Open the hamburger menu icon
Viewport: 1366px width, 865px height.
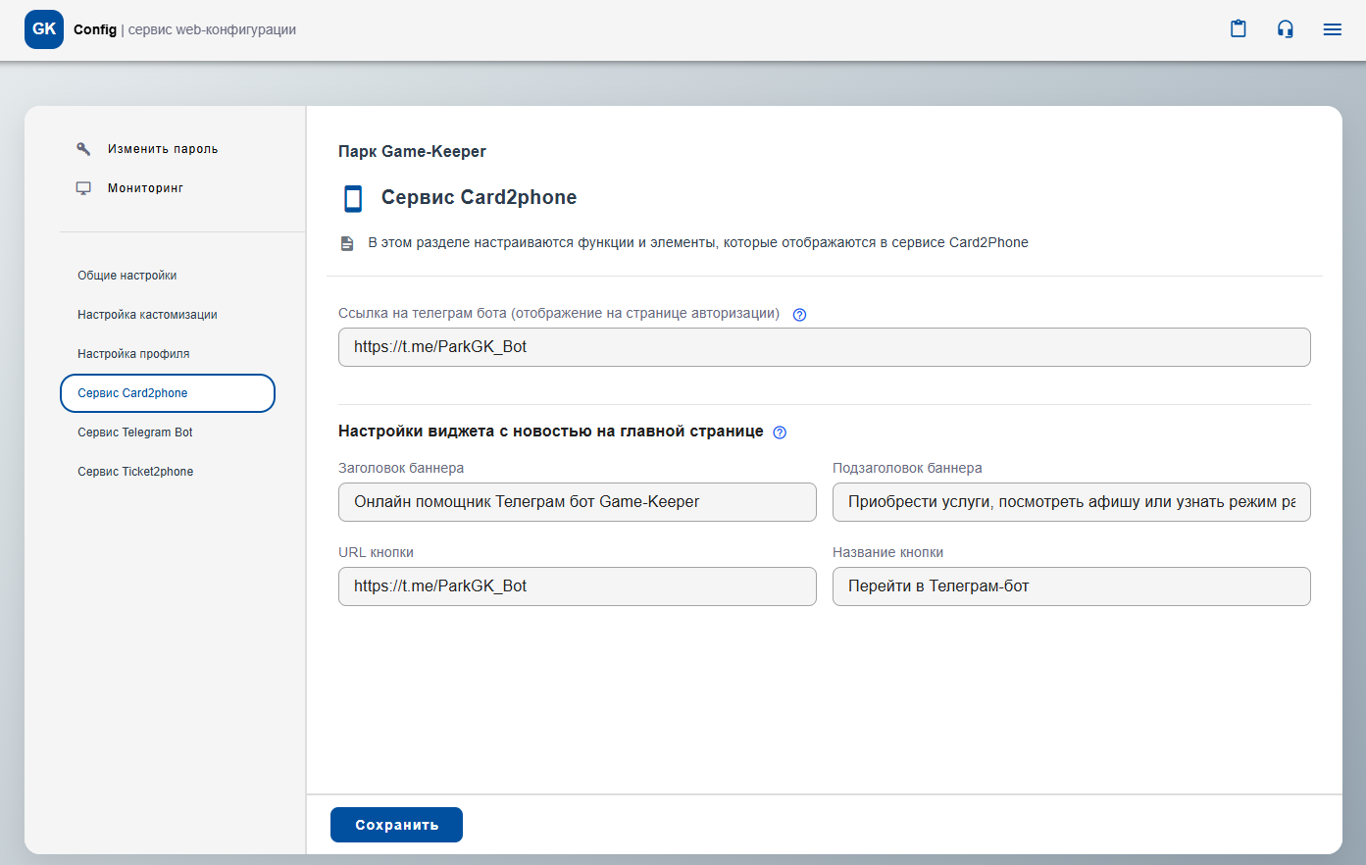(x=1333, y=29)
